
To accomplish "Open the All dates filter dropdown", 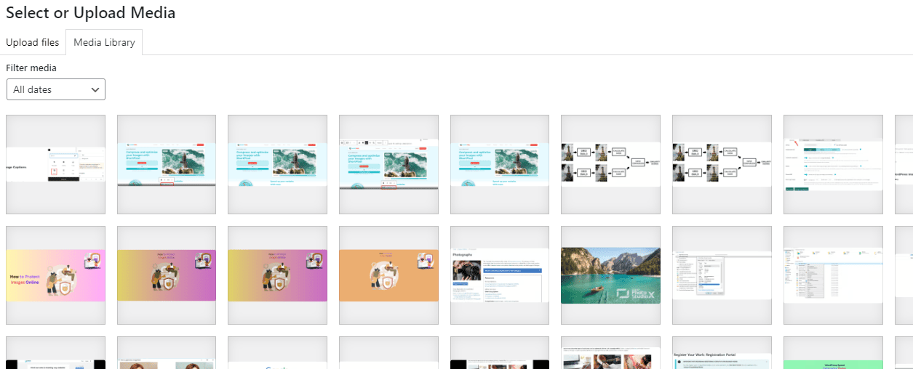I will (x=56, y=89).
